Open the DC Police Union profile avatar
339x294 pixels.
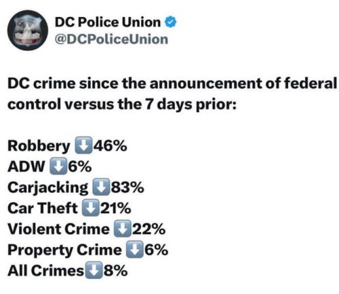click(28, 31)
